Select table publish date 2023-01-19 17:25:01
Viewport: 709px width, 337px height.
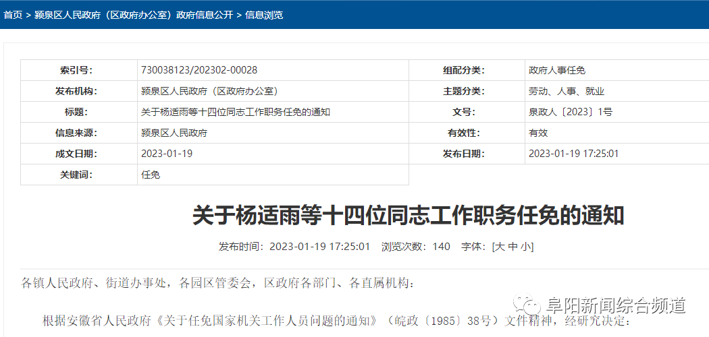click(573, 154)
